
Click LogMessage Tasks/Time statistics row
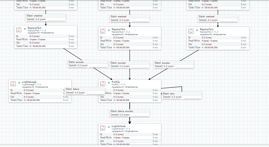(40, 100)
